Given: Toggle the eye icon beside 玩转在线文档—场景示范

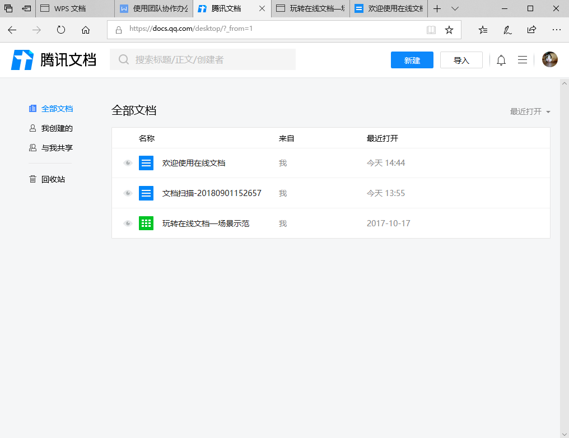Looking at the screenshot, I should pos(128,223).
